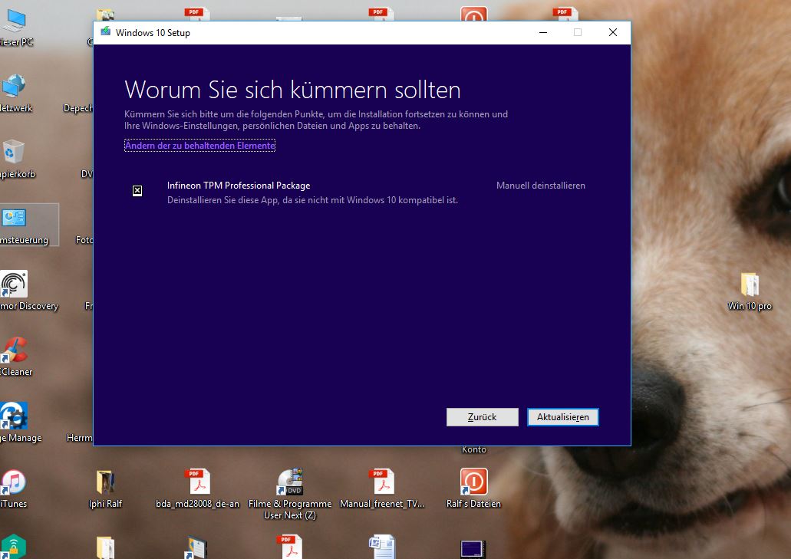Image resolution: width=791 pixels, height=559 pixels.
Task: Select the green Wi-Fi lock icon at bottom left
Action: [14, 547]
